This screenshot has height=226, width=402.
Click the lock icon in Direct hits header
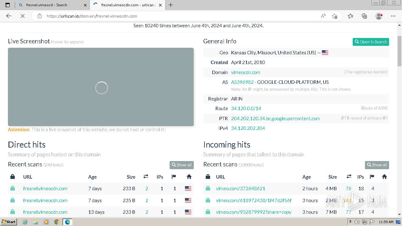(x=13, y=177)
